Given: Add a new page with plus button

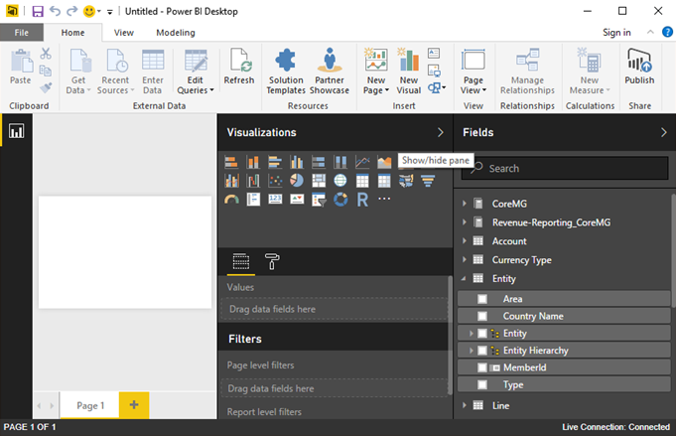Looking at the screenshot, I should click(x=134, y=405).
